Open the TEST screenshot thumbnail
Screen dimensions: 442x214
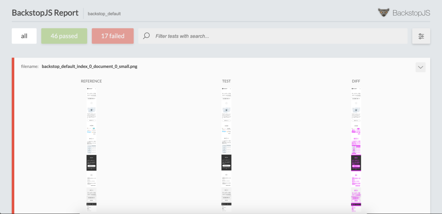click(226, 150)
